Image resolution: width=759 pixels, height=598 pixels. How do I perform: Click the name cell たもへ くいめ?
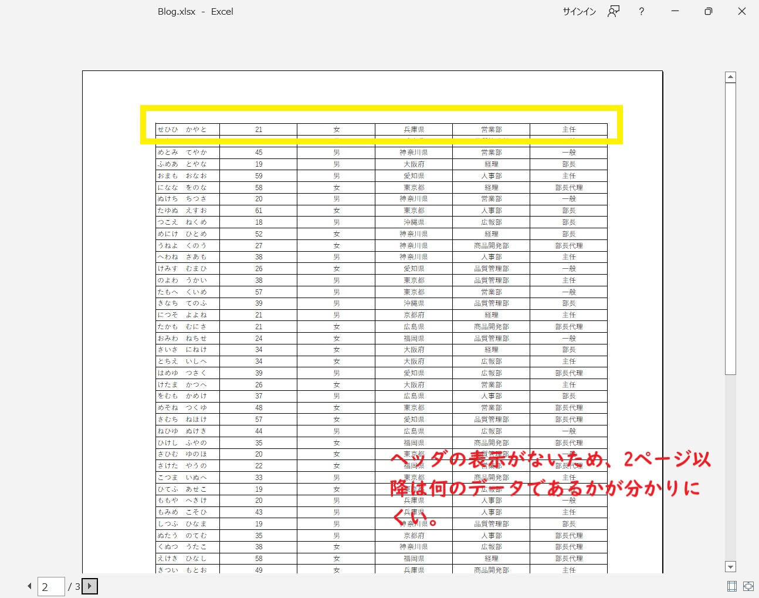188,292
